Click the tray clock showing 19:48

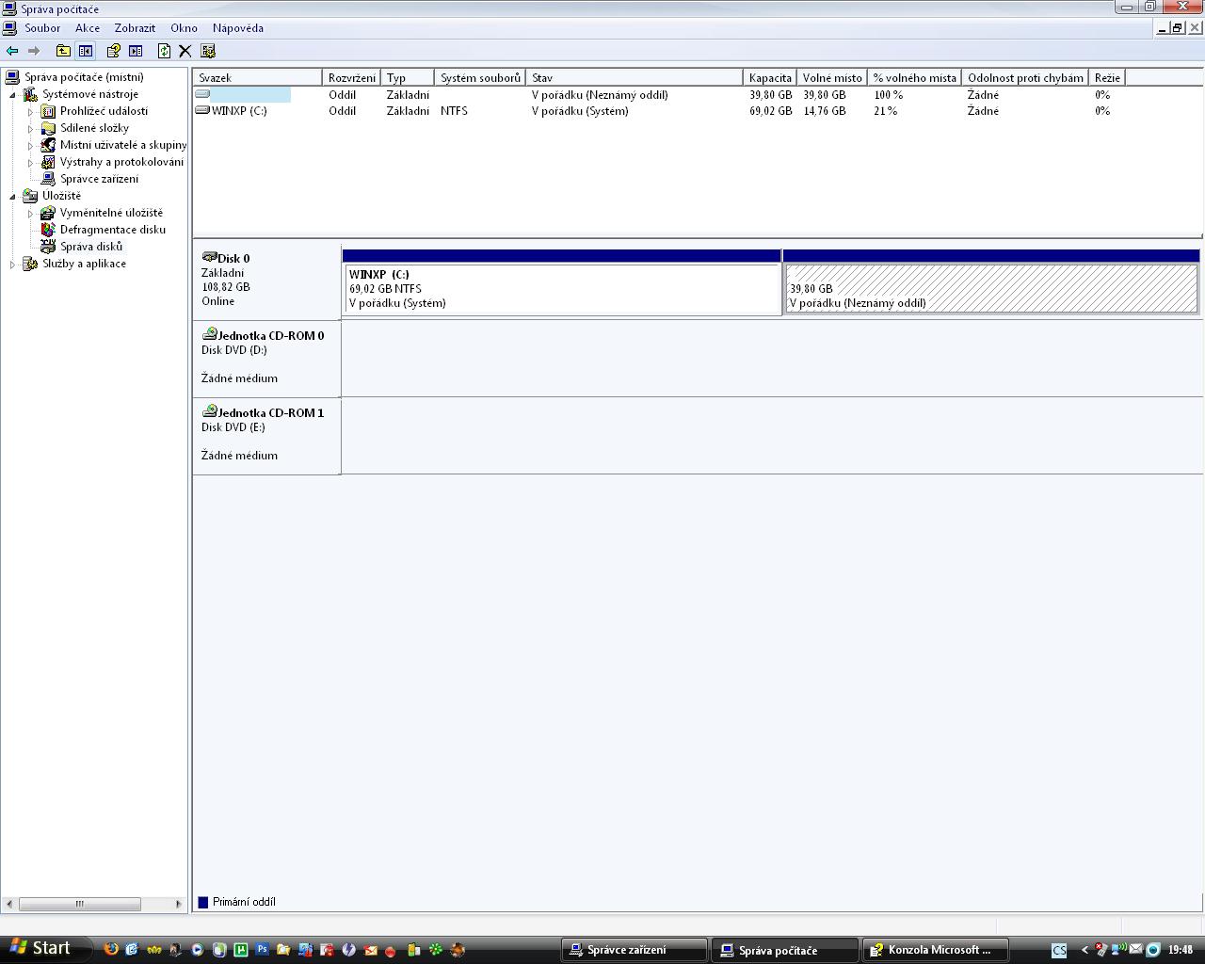pos(1181,950)
